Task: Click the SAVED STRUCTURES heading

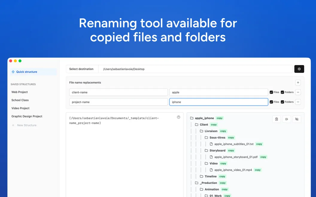Action: (23, 84)
